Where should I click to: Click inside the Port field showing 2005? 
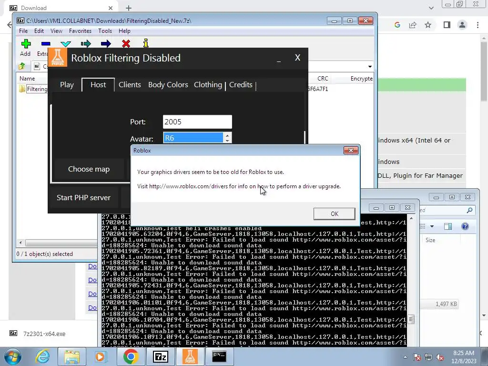click(x=197, y=122)
